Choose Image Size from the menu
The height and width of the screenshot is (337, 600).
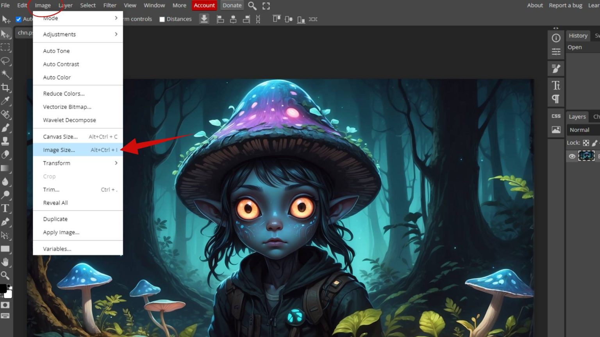pos(78,150)
